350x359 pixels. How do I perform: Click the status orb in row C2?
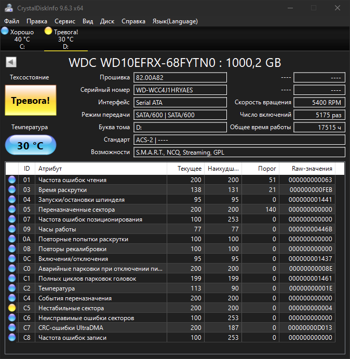pos(12,288)
